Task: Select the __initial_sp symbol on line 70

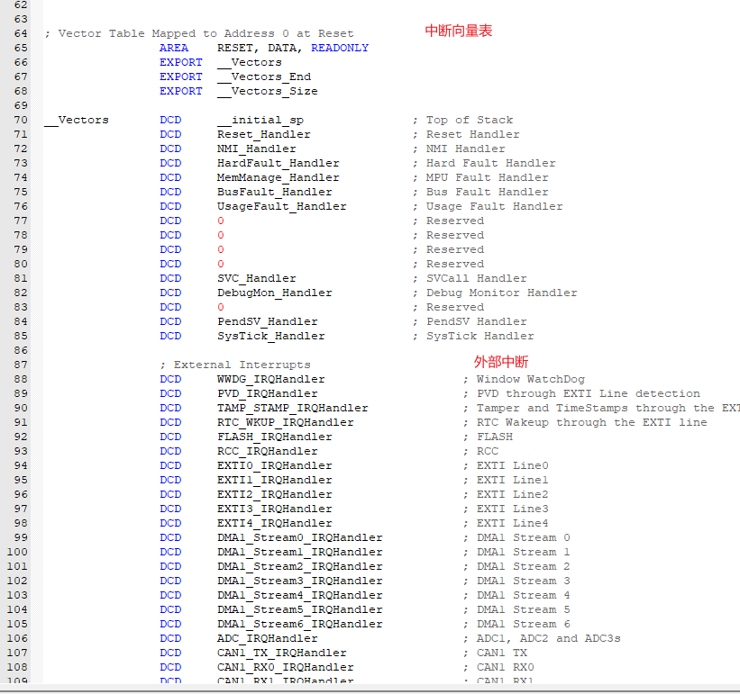Action: click(x=260, y=120)
